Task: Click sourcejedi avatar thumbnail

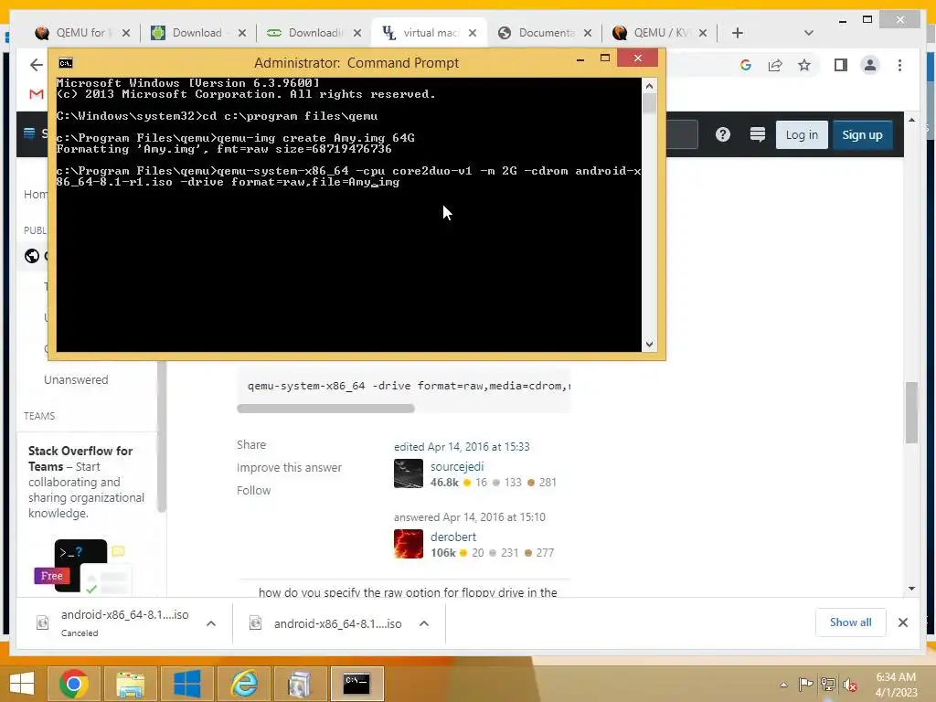Action: point(409,473)
